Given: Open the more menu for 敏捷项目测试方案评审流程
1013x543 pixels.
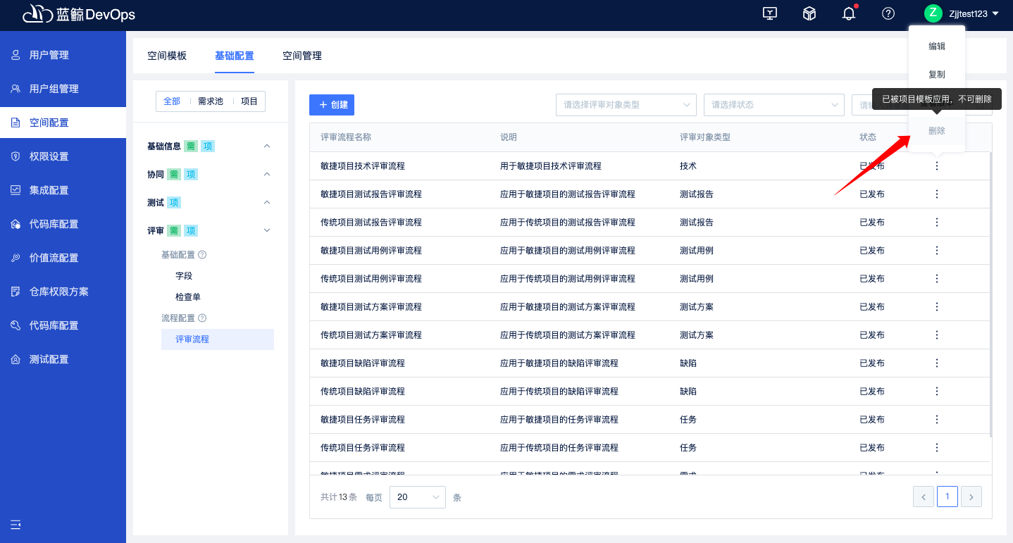Looking at the screenshot, I should [x=937, y=307].
